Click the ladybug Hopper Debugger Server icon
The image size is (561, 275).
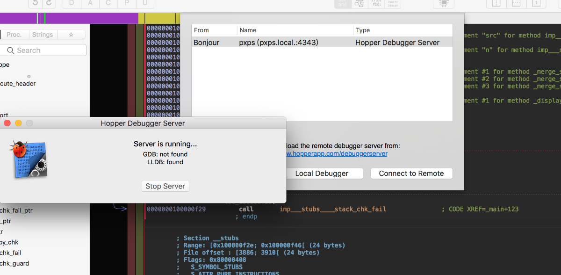click(x=29, y=159)
